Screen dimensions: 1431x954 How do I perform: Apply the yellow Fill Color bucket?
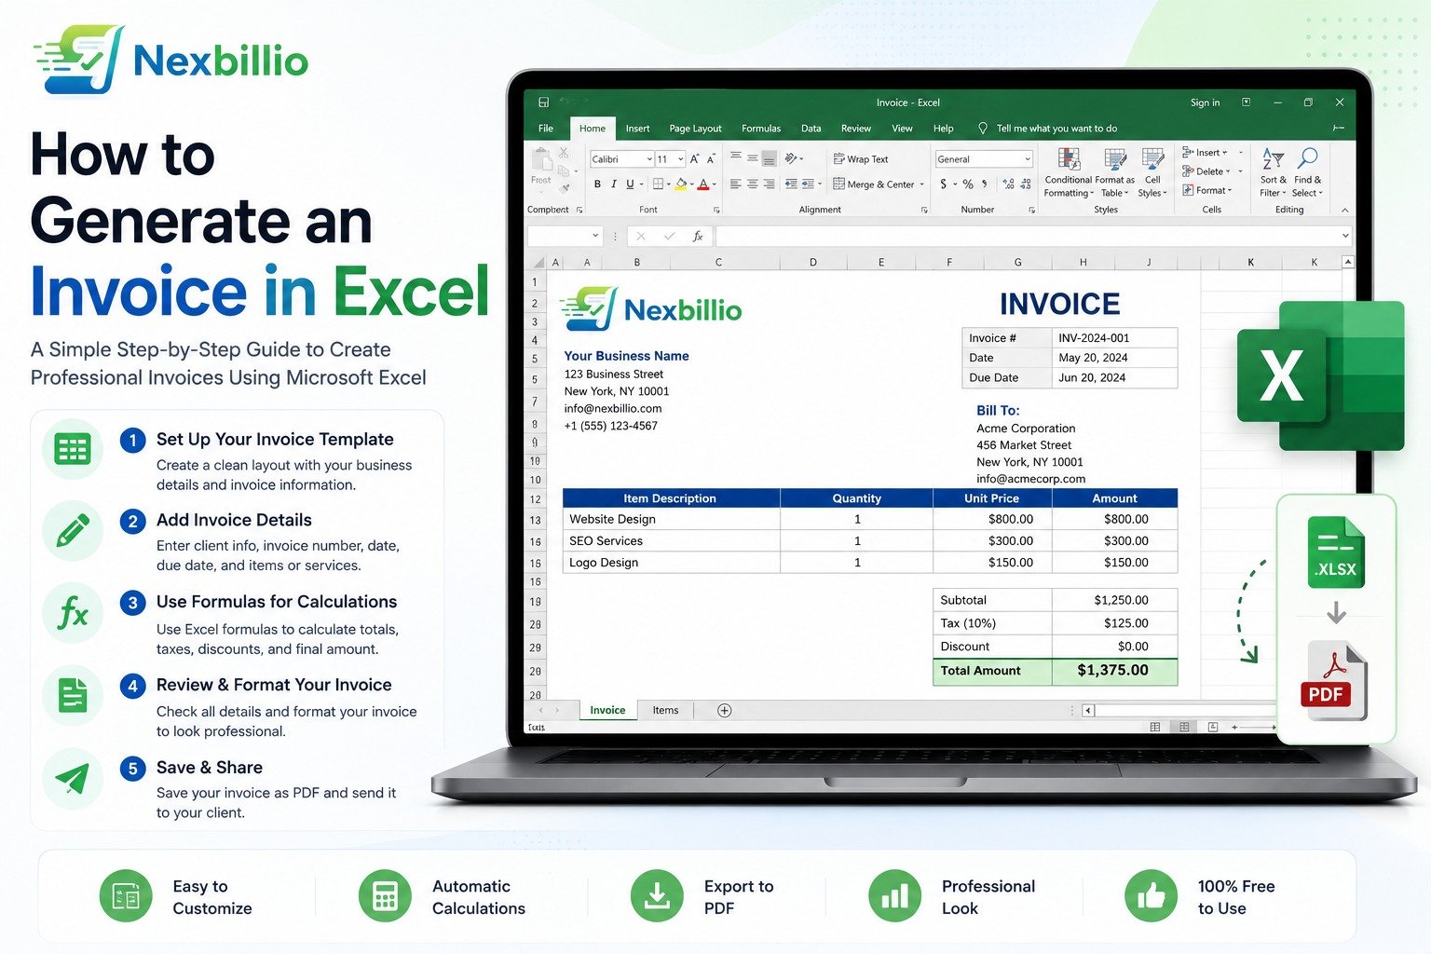click(681, 184)
